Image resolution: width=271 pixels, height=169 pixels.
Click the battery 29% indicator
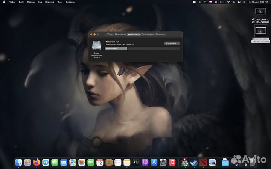click(219, 2)
